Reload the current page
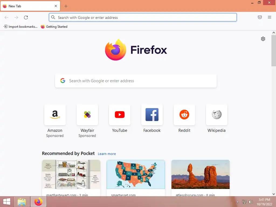The height and width of the screenshot is (207, 276). click(x=26, y=18)
